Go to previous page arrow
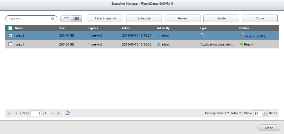284x134 pixels. [x=16, y=113]
